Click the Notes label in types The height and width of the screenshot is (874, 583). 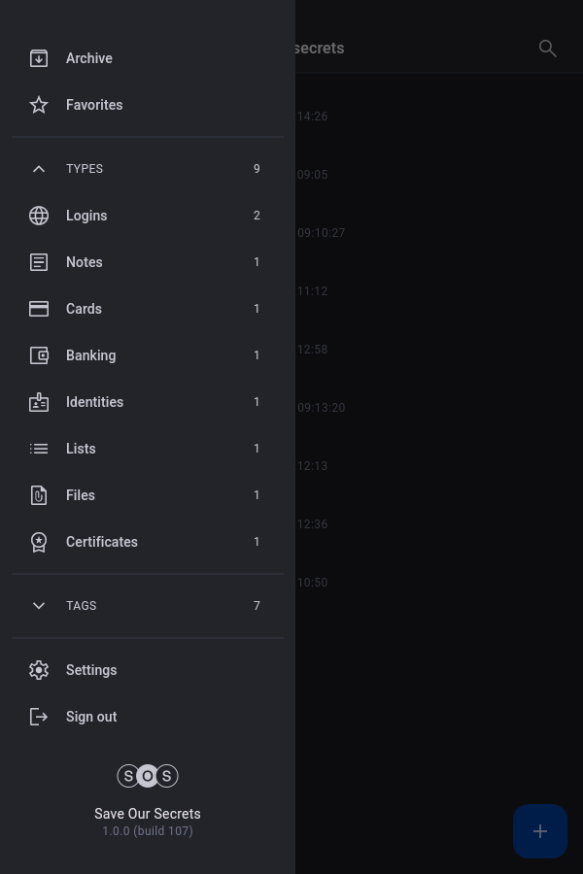(85, 262)
